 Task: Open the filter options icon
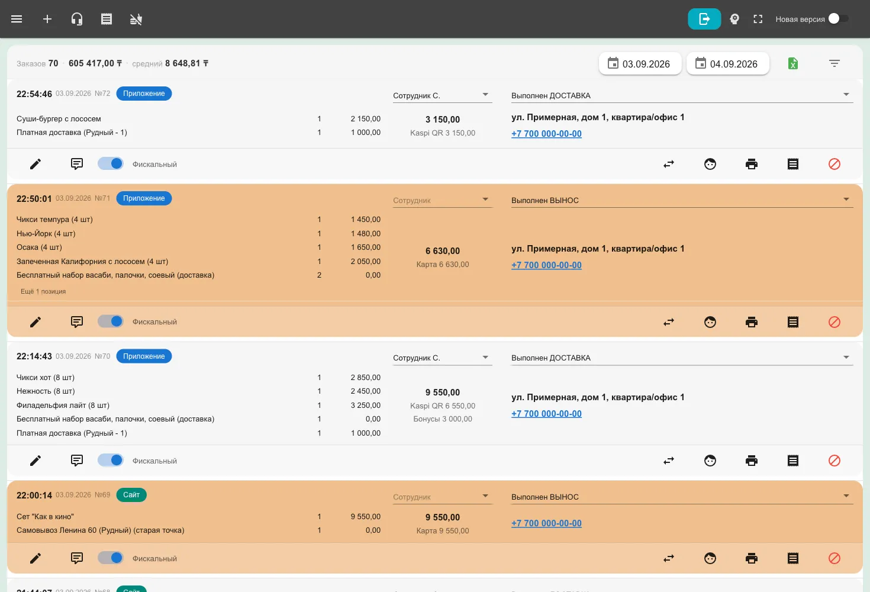pyautogui.click(x=834, y=63)
